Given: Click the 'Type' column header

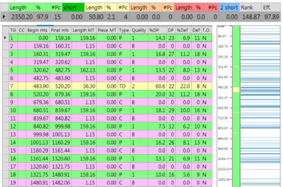Looking at the screenshot, I should pos(124,30).
